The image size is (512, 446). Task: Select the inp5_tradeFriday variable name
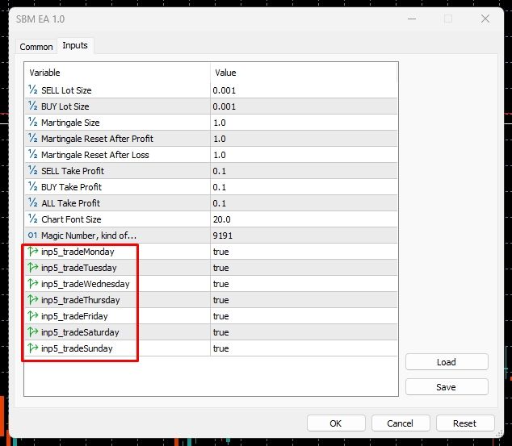[x=74, y=316]
